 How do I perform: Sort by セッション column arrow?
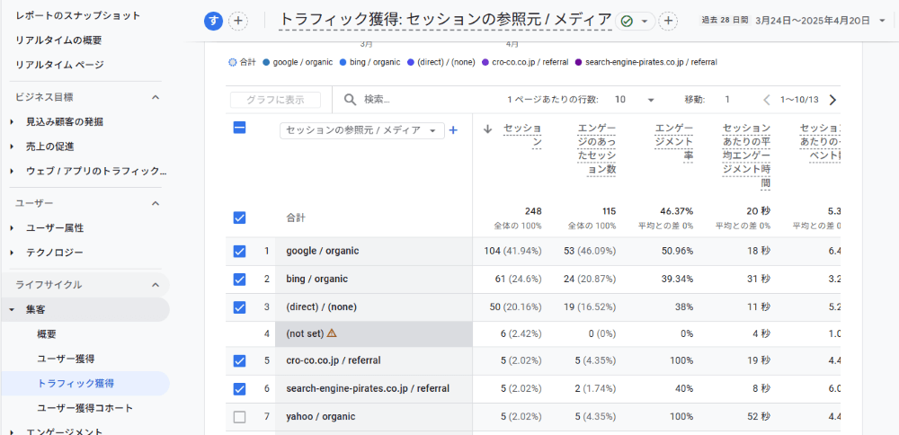(488, 129)
